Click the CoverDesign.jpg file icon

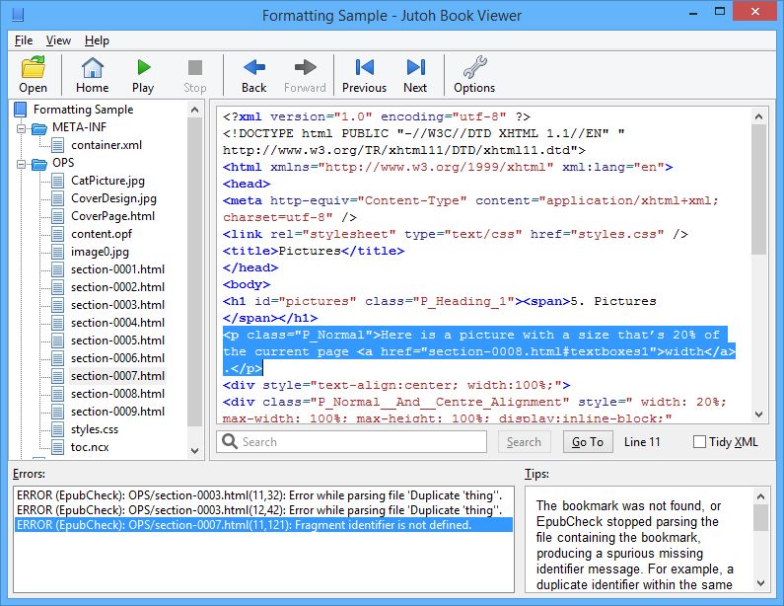pos(58,198)
